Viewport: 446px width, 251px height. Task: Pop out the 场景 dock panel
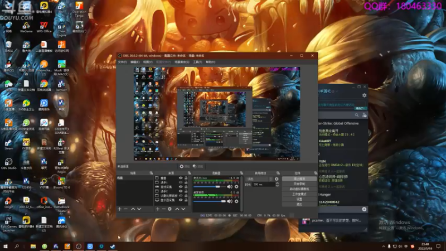coord(151,173)
